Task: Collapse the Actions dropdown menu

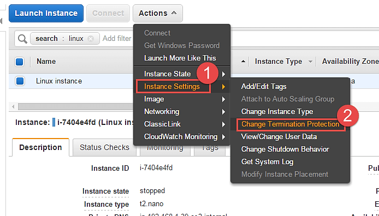Action: [x=158, y=13]
